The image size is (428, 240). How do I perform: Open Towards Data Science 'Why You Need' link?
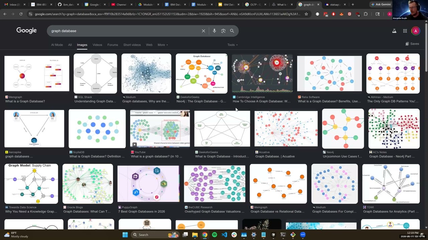pos(31,211)
